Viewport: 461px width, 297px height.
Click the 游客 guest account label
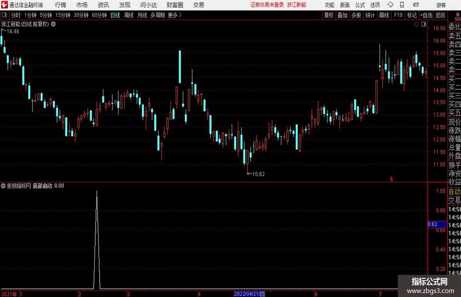click(x=441, y=5)
